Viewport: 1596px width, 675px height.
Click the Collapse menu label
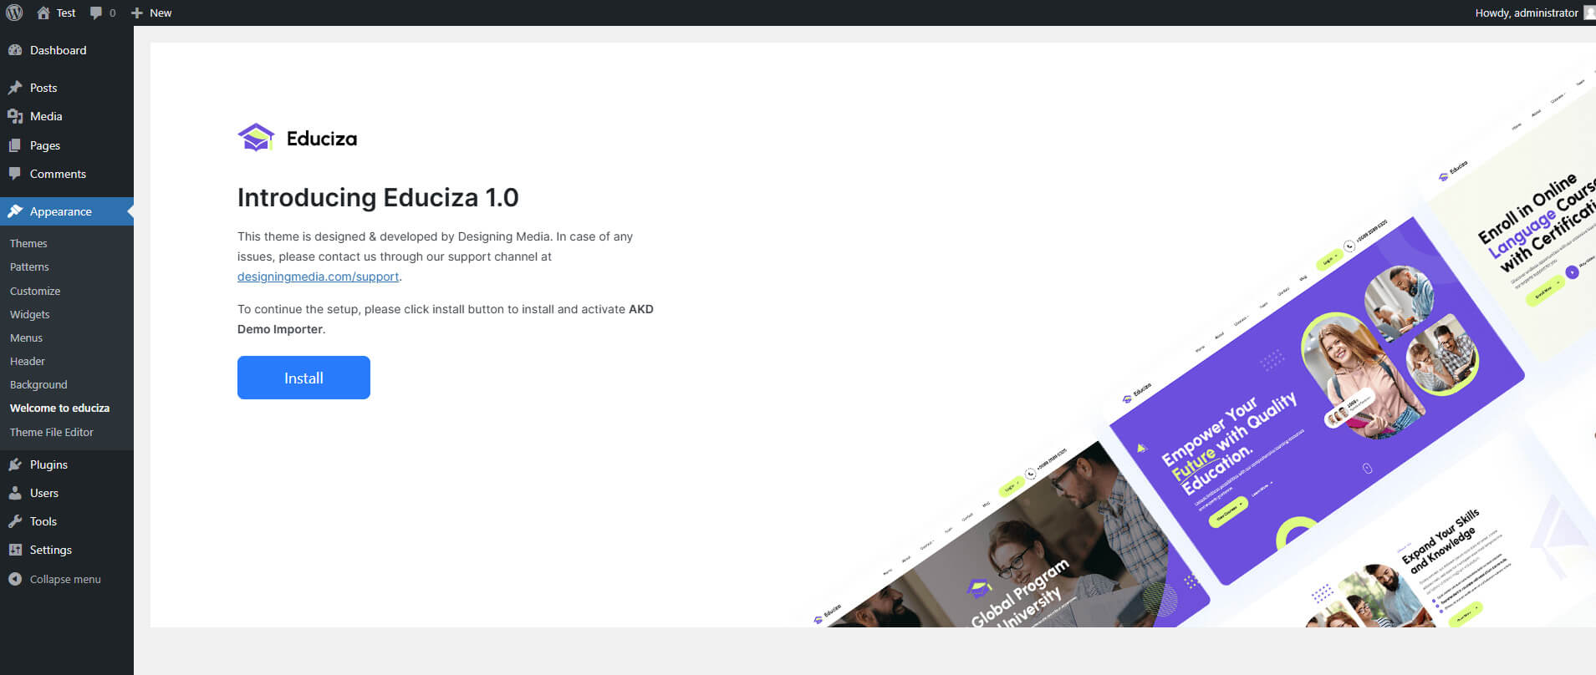[x=65, y=579]
